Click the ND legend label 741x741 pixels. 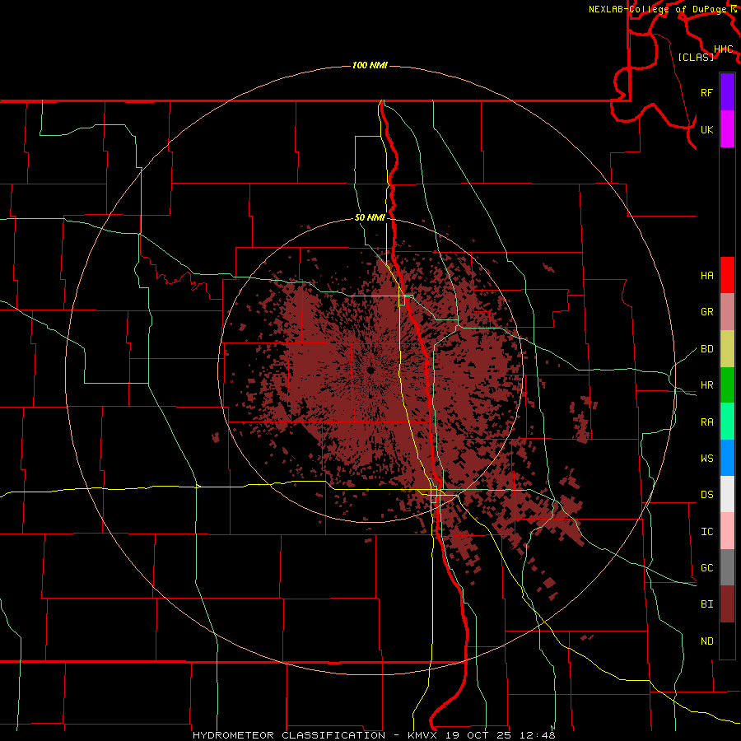point(706,641)
